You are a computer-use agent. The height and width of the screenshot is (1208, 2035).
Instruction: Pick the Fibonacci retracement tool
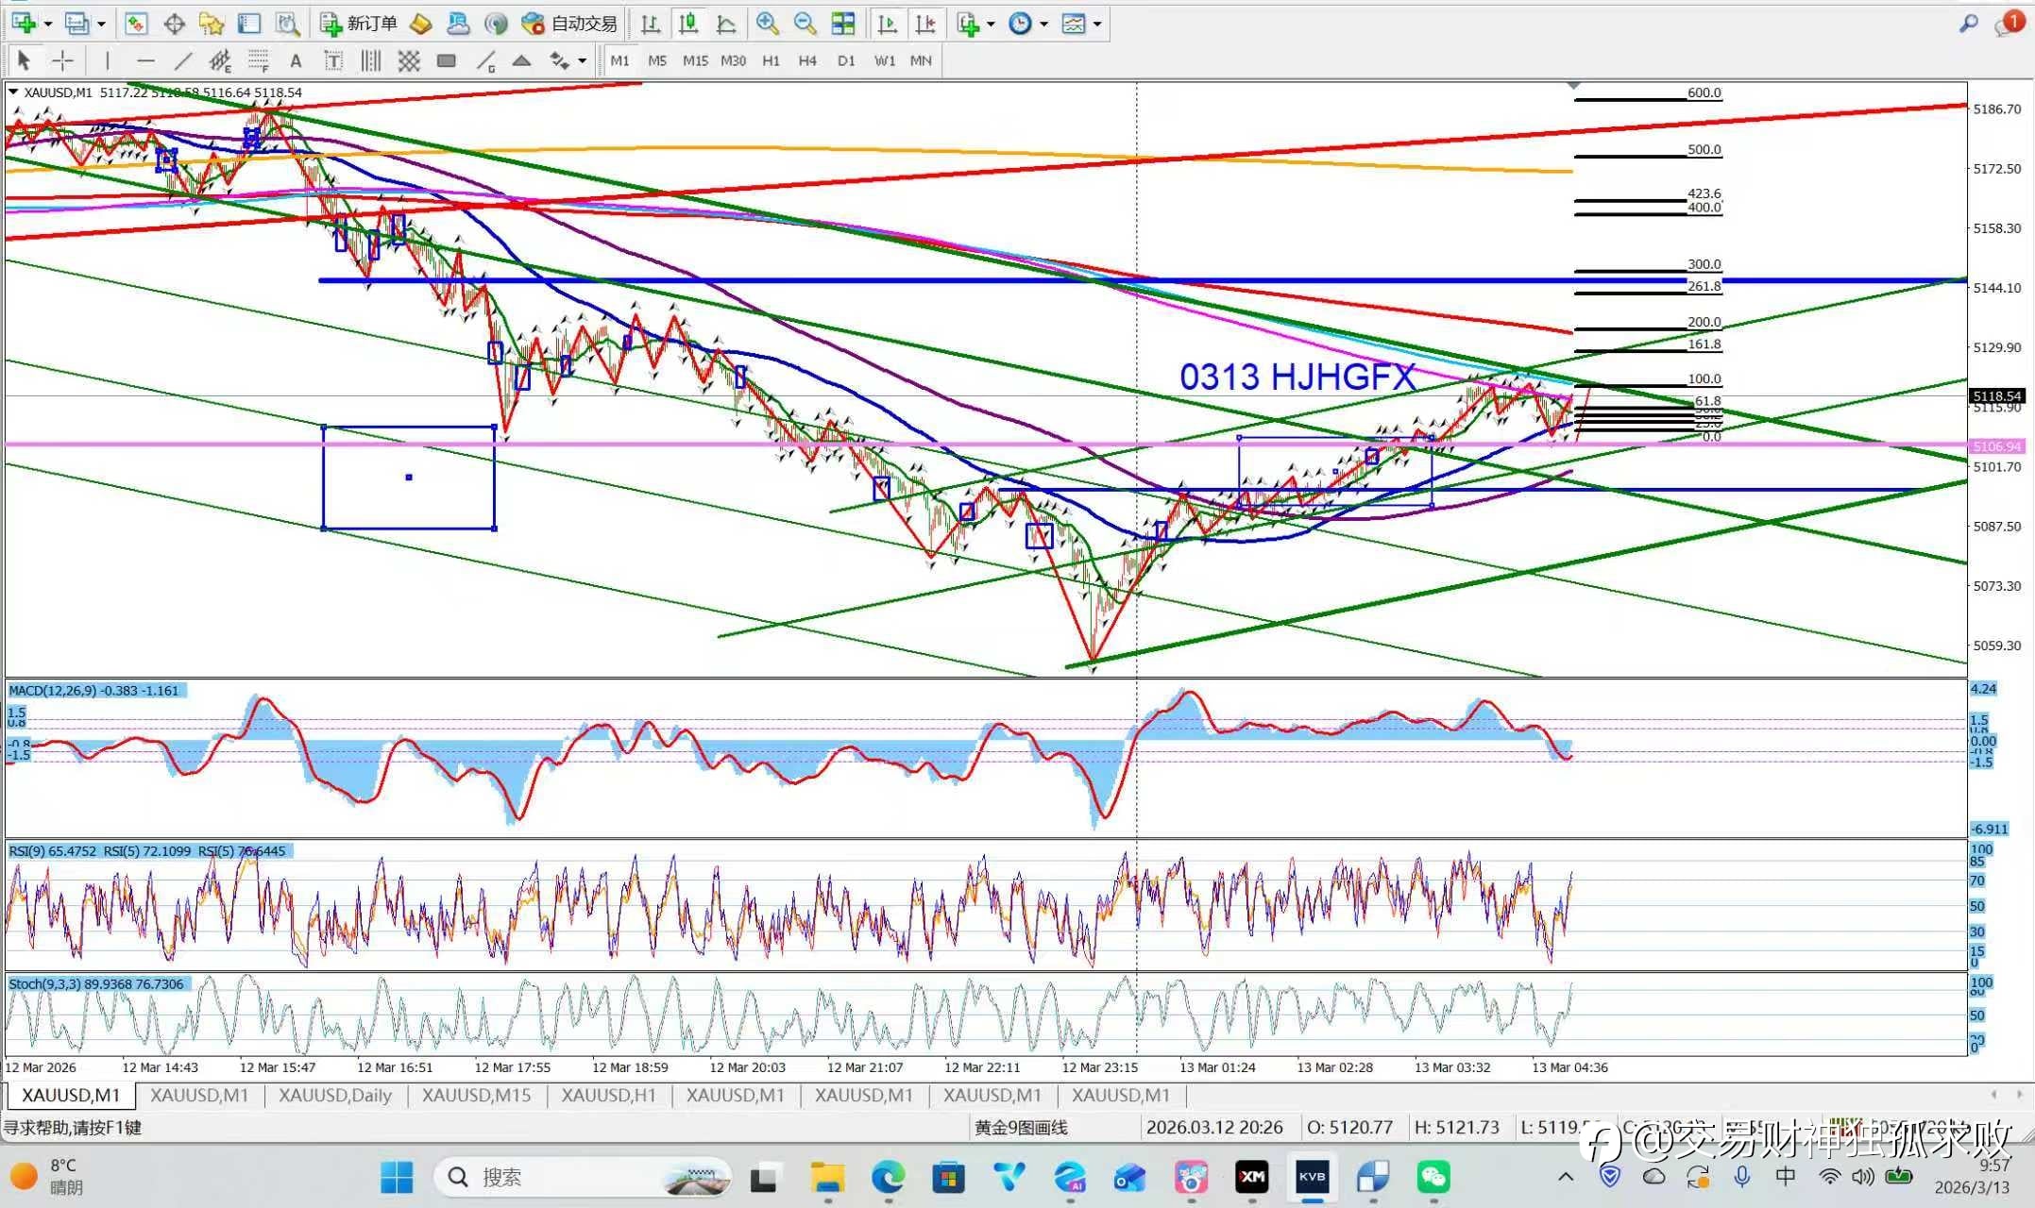point(258,61)
